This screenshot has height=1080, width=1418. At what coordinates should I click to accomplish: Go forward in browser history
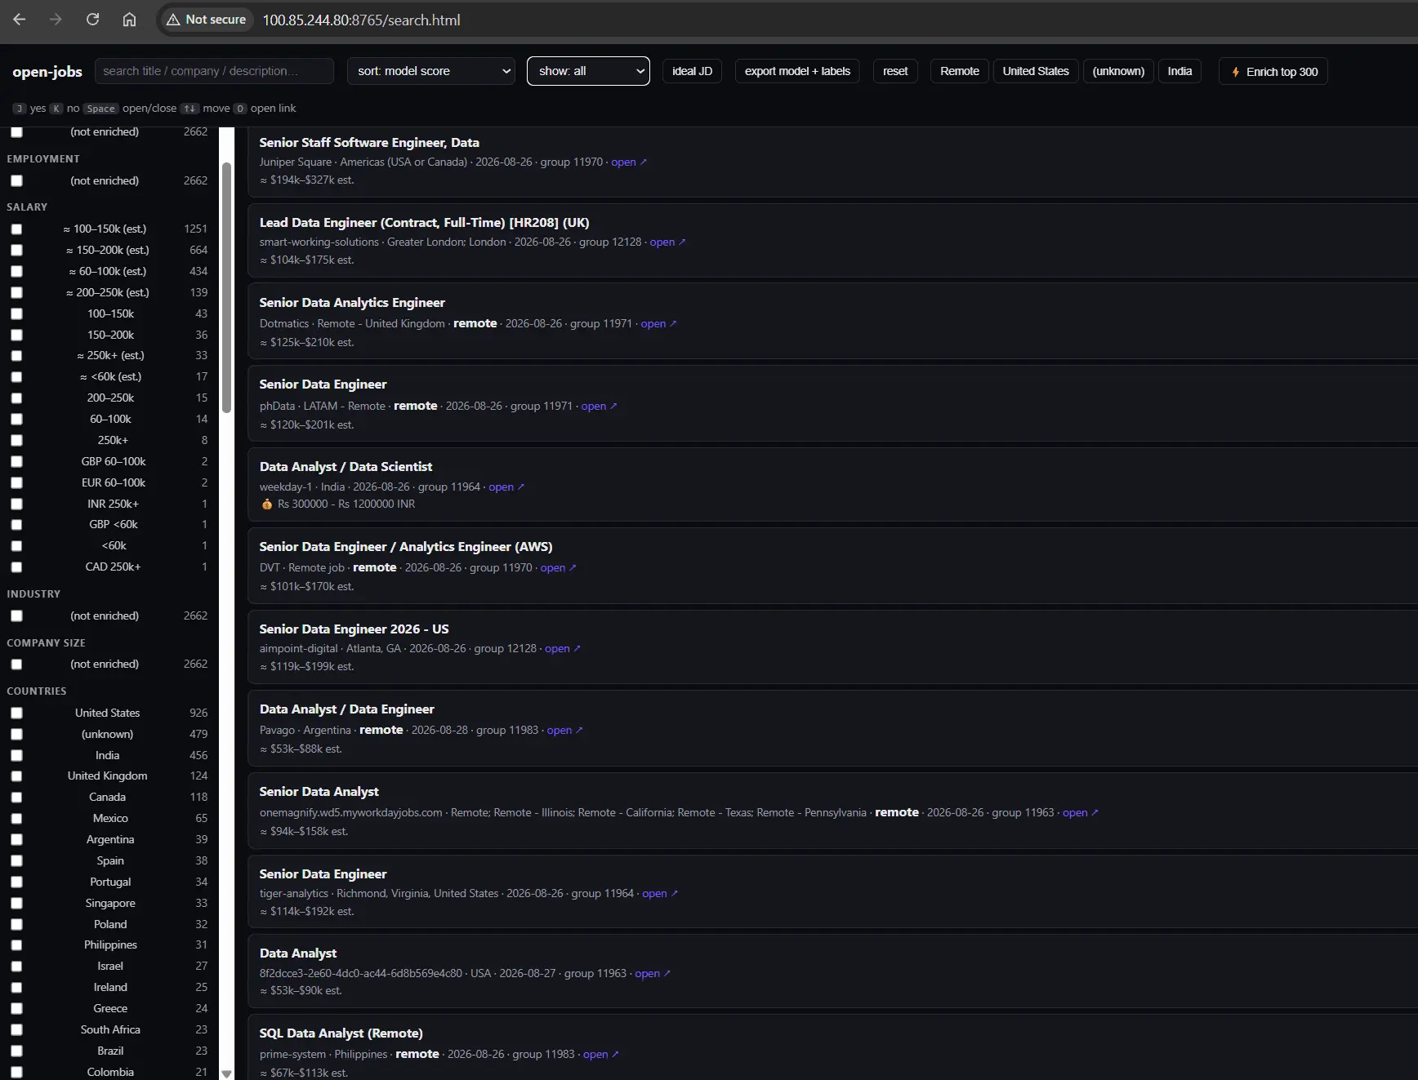tap(56, 20)
